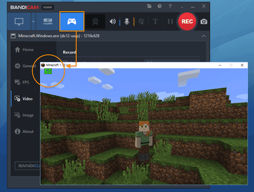Toggle the webcam overlay icon

pyautogui.click(x=95, y=22)
